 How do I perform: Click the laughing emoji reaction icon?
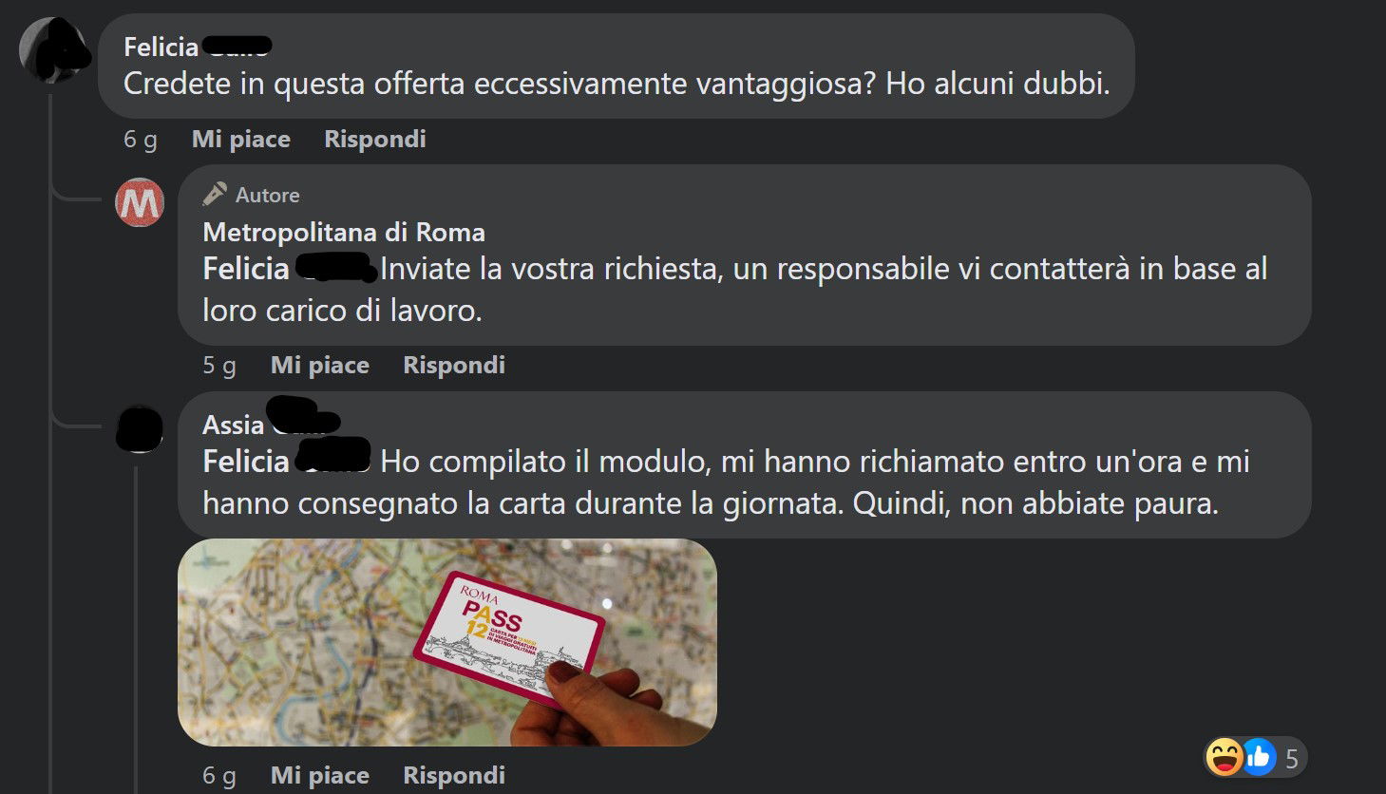tap(1225, 757)
